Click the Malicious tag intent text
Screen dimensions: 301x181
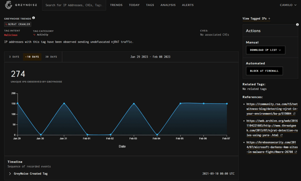tap(11, 35)
